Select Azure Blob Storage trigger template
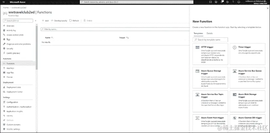The height and width of the screenshot is (133, 270). (247, 101)
